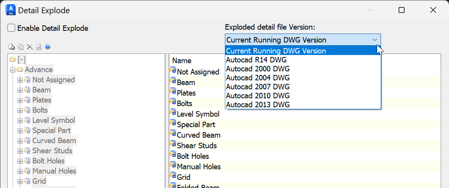
Task: Click the New item toolbar icon
Action: (12, 47)
